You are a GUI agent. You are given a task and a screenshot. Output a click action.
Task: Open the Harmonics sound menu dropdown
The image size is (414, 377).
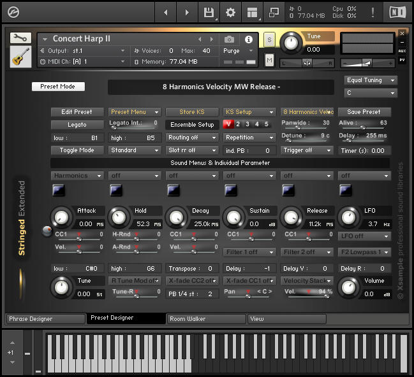click(77, 176)
